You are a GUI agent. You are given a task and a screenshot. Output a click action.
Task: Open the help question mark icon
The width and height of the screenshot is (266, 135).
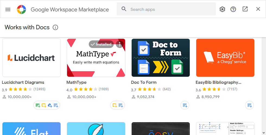point(233,9)
